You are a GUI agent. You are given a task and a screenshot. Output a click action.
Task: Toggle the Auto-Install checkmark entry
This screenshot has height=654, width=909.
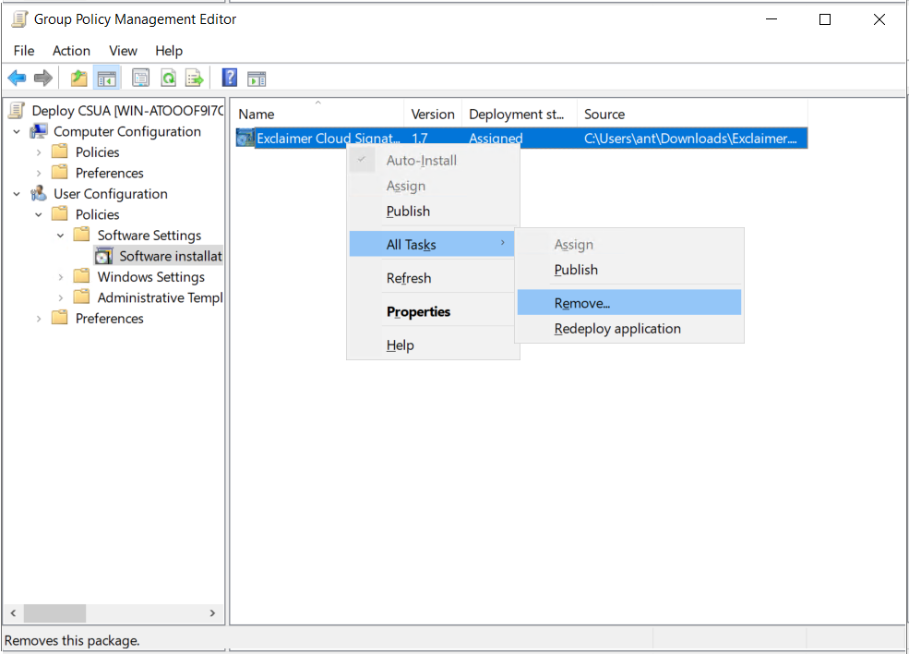click(421, 161)
